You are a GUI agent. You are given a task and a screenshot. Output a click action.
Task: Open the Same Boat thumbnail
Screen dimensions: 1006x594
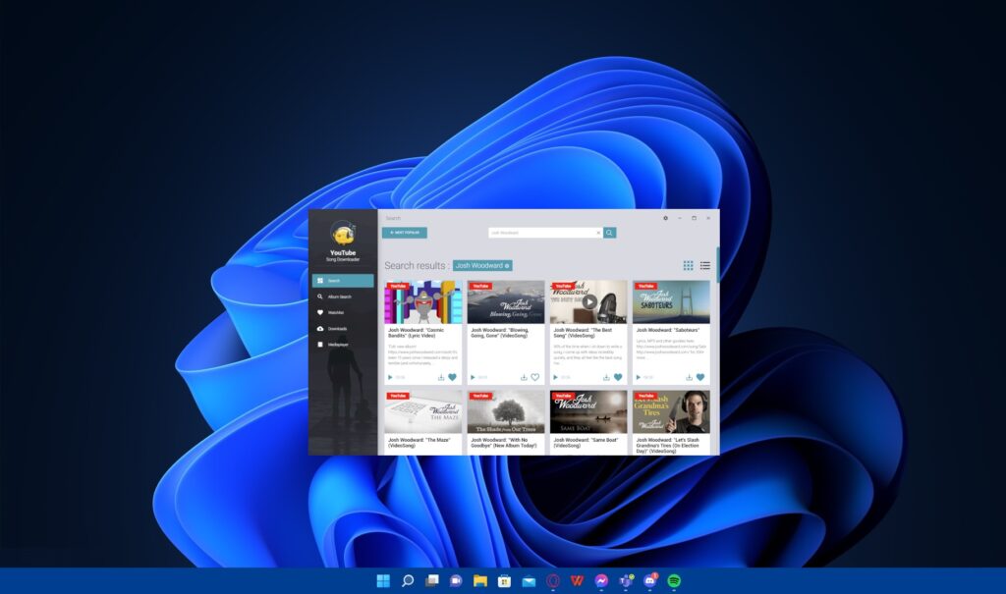coord(588,411)
